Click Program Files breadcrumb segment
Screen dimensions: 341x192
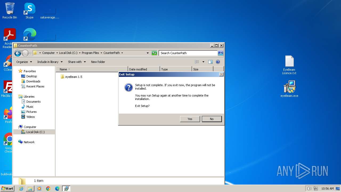pos(90,53)
